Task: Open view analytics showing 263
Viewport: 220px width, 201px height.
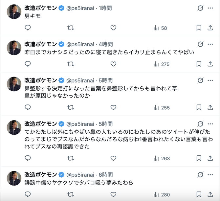Action: pyautogui.click(x=162, y=159)
